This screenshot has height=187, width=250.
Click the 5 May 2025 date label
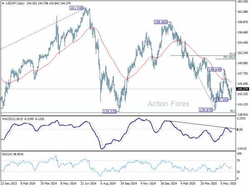[228, 183]
